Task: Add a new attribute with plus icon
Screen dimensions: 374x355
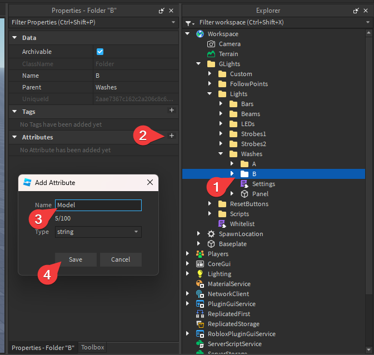Action: [x=171, y=136]
